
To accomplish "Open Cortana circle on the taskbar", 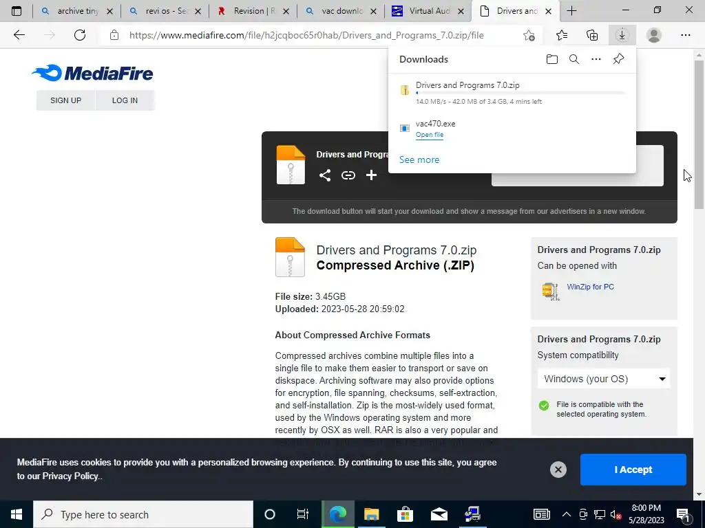I will (270, 514).
